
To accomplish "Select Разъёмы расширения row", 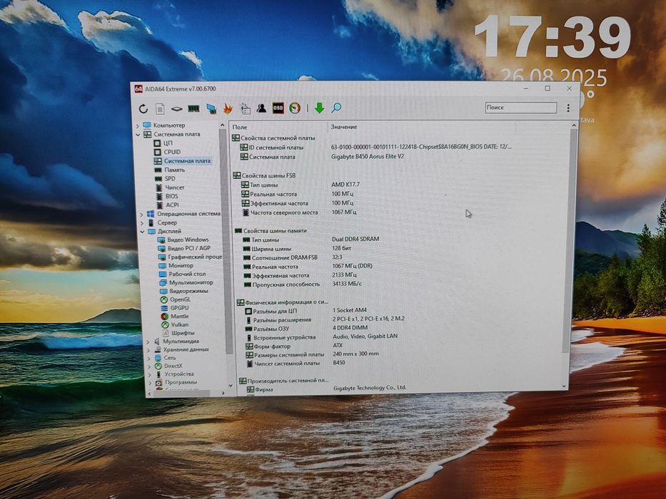I will (325, 319).
